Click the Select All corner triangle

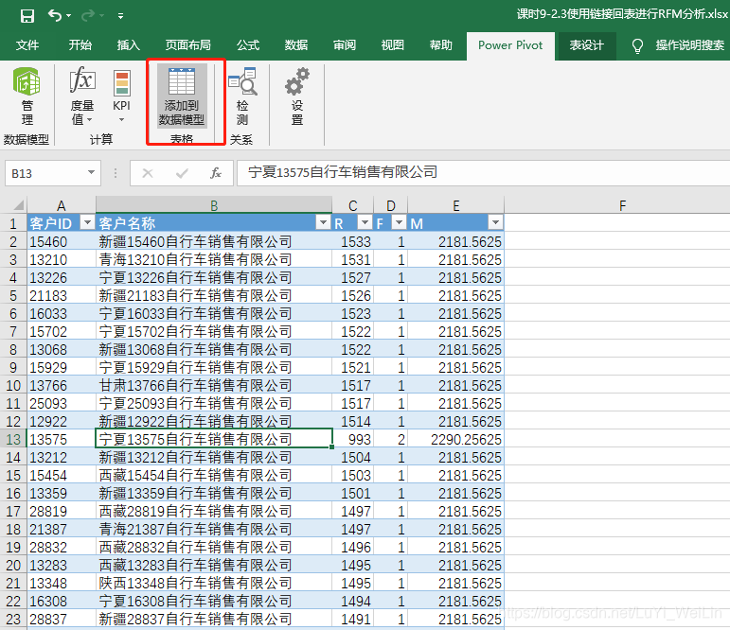tap(18, 205)
